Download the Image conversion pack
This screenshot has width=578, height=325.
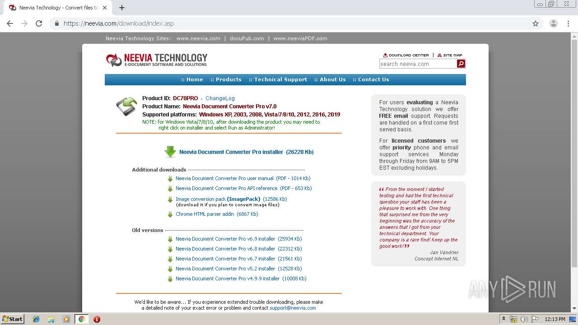[231, 200]
